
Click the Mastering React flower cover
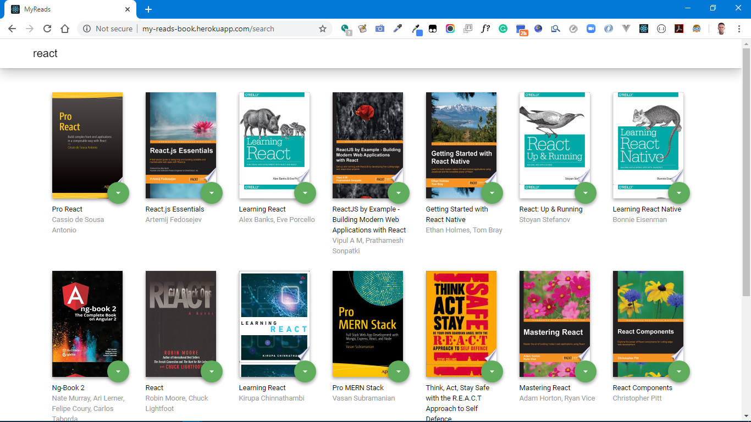(x=555, y=324)
